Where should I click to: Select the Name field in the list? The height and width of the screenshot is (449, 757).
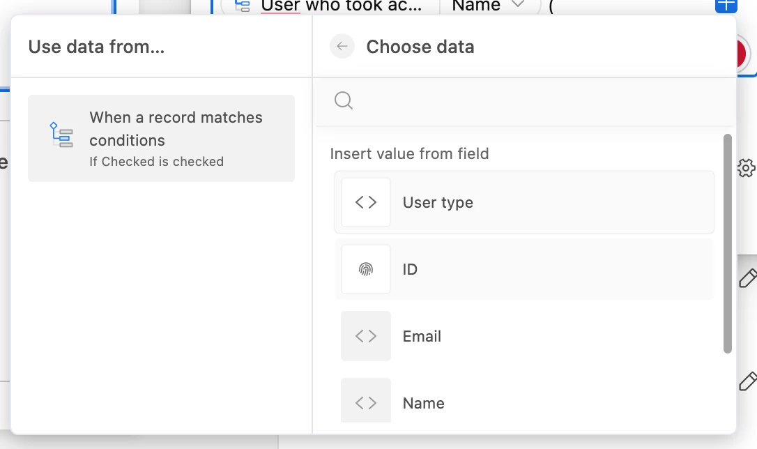(423, 403)
